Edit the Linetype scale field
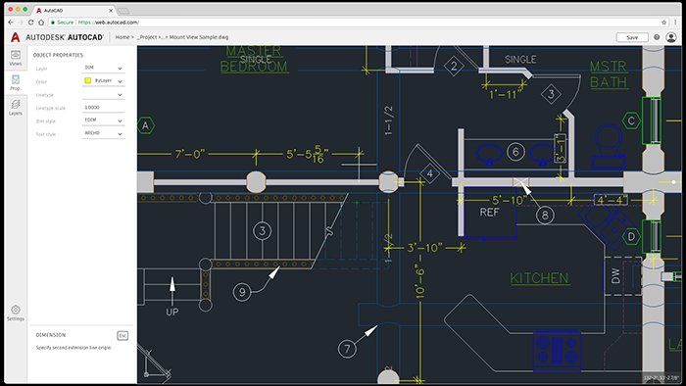686x386 pixels. (x=103, y=108)
